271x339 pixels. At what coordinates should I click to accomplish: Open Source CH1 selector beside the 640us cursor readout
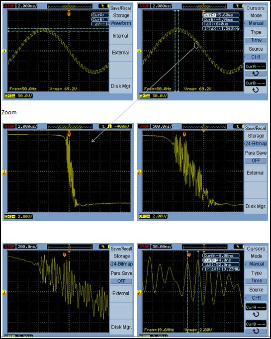click(x=256, y=57)
